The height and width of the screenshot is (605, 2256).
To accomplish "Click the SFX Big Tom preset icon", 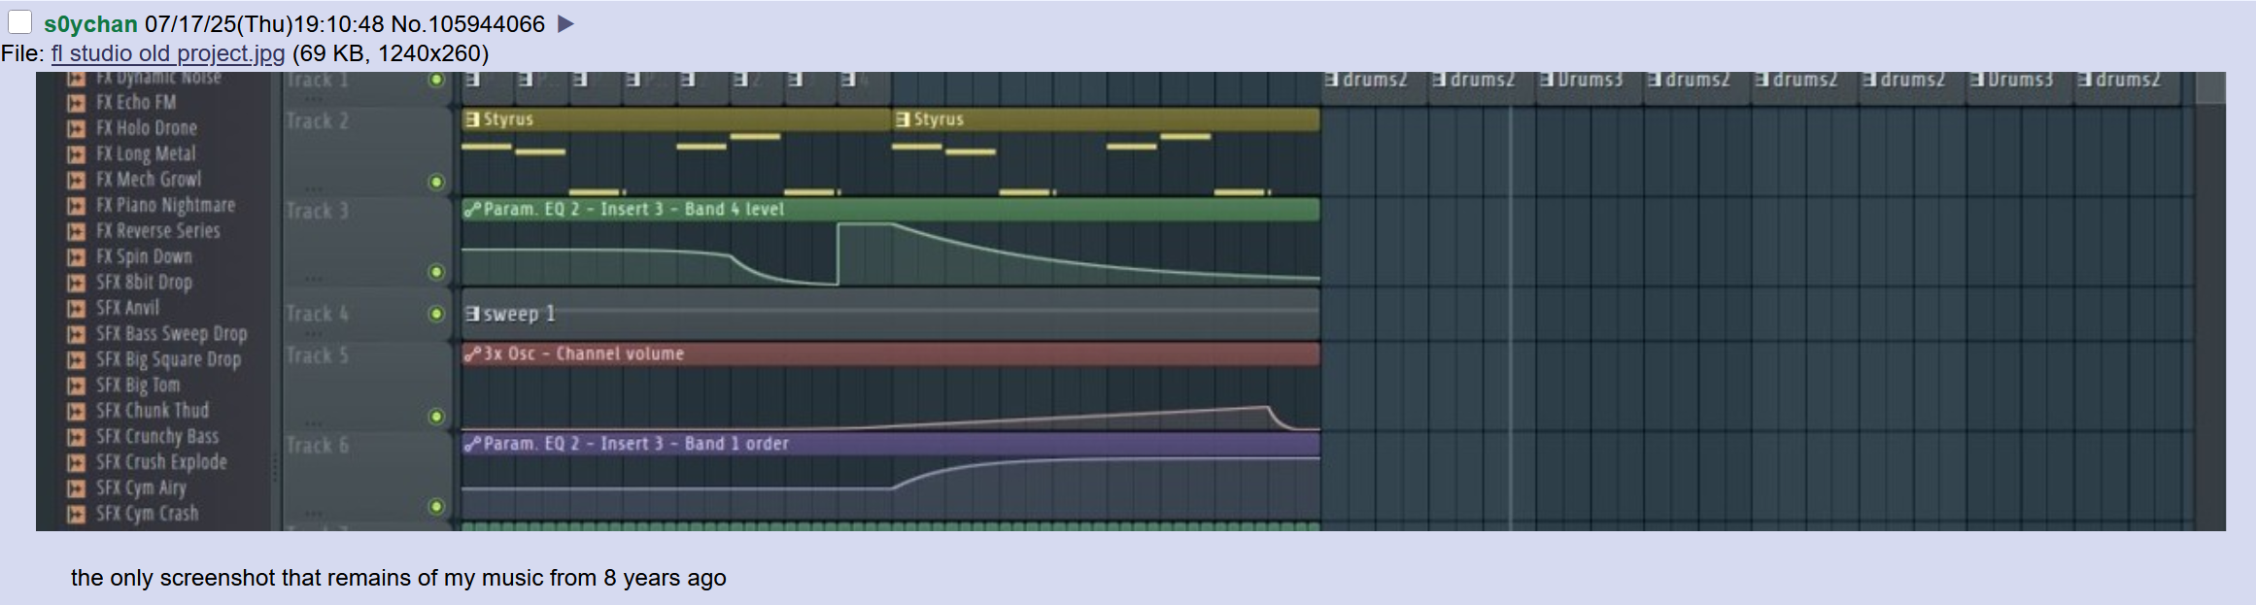I will [76, 386].
